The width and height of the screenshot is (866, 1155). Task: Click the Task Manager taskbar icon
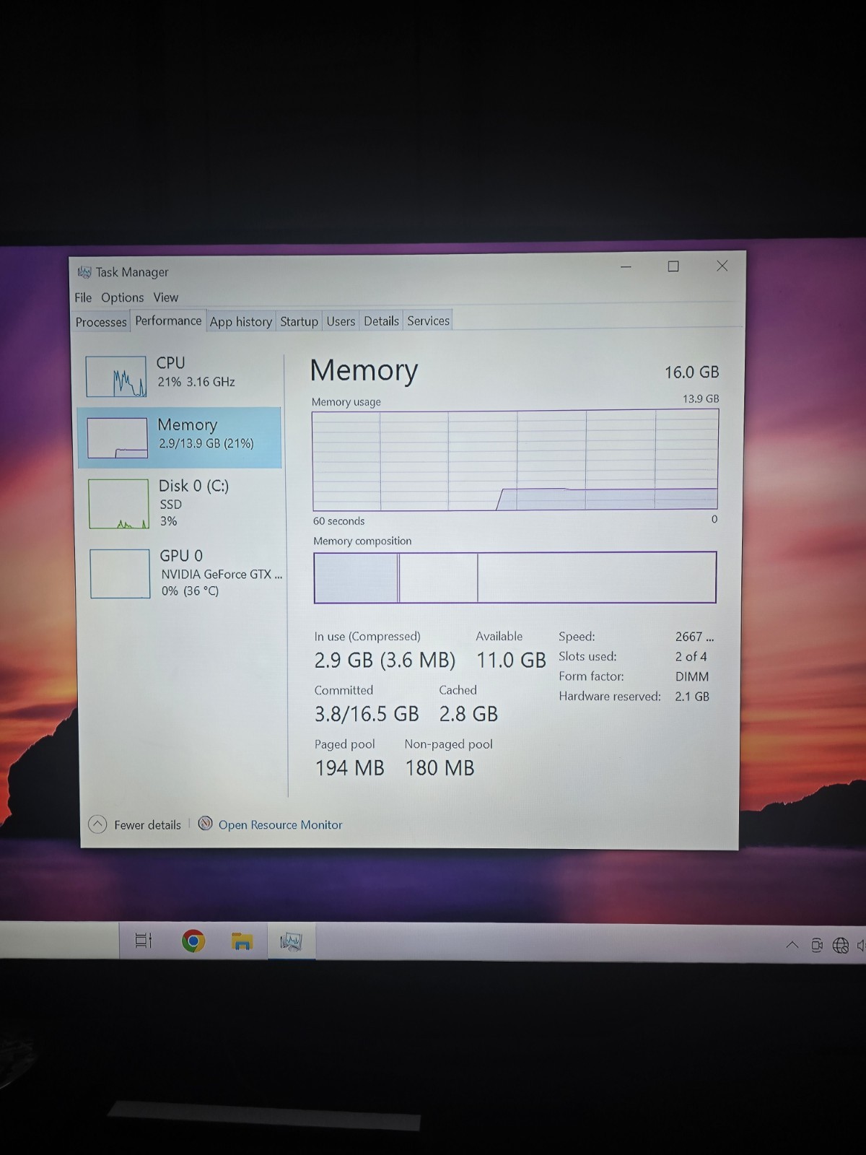pyautogui.click(x=291, y=941)
